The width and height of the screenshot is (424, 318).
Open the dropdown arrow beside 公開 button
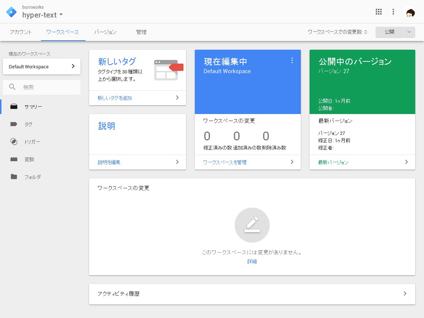[409, 32]
